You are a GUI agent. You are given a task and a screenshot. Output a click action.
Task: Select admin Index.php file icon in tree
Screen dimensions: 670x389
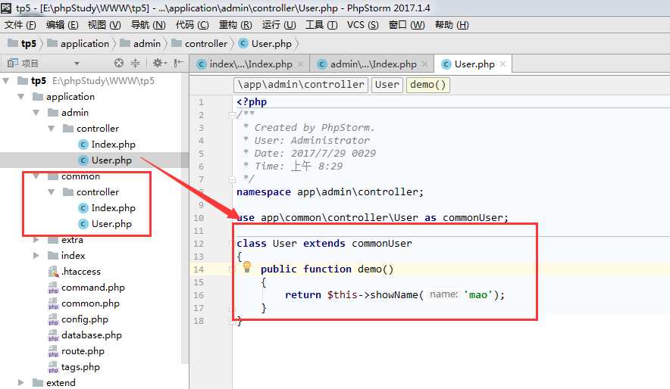click(83, 145)
